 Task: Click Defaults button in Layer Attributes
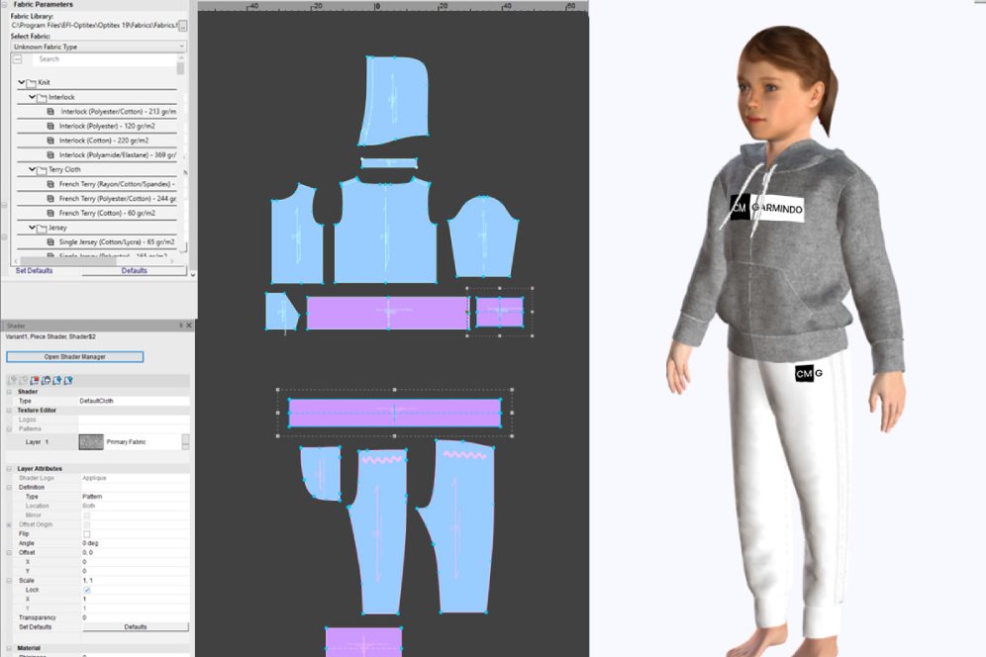pos(135,627)
